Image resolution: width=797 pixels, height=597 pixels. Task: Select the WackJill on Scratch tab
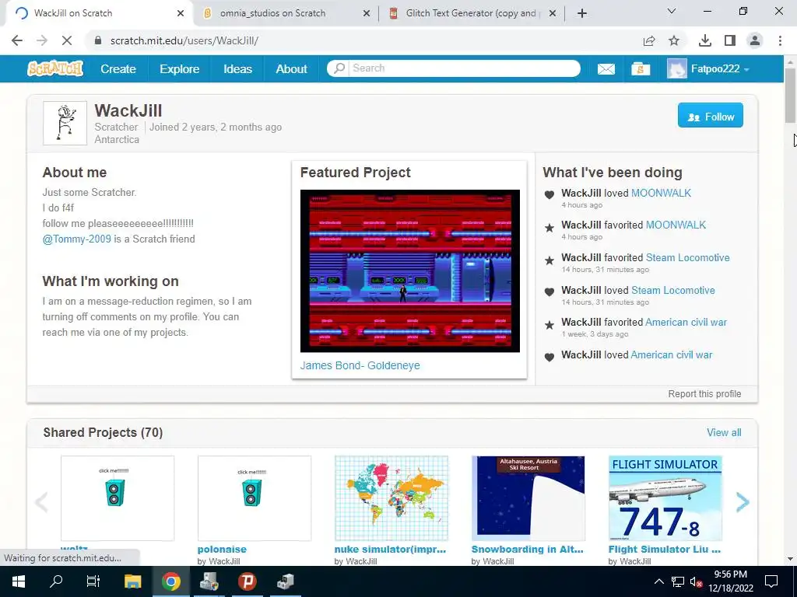pyautogui.click(x=73, y=13)
